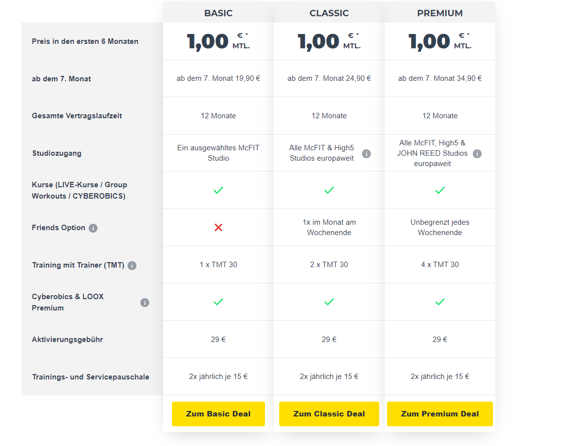Select the PREMIUM column header
This screenshot has height=446, width=587.
coord(440,13)
